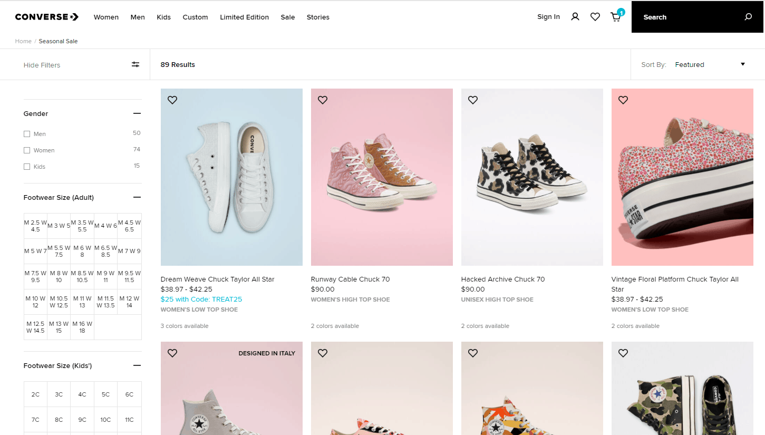Check the Women gender filter
This screenshot has width=765, height=435.
click(x=27, y=150)
